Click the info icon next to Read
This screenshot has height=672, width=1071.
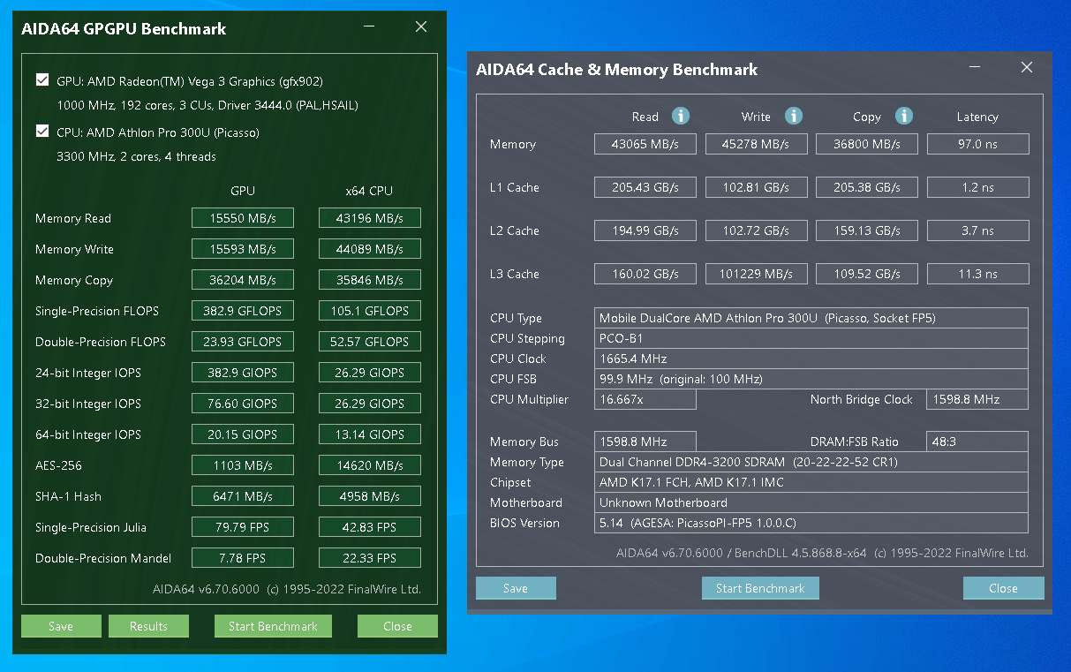tap(680, 116)
